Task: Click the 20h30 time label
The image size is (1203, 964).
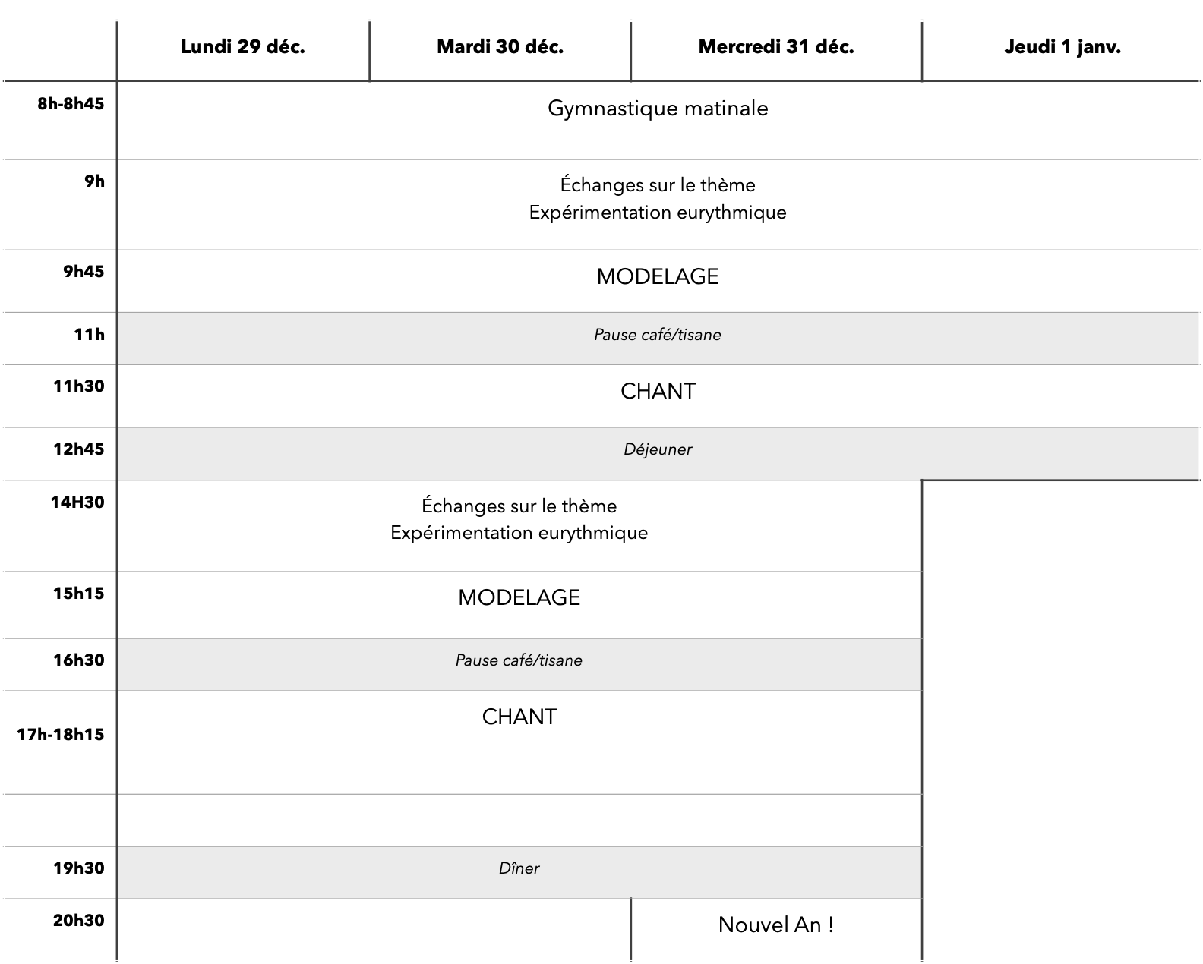Action: click(78, 921)
